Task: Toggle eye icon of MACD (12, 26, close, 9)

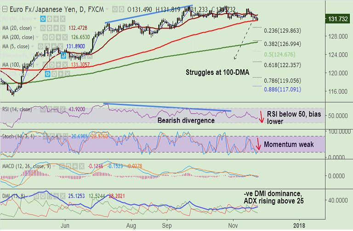Action: [x=62, y=166]
